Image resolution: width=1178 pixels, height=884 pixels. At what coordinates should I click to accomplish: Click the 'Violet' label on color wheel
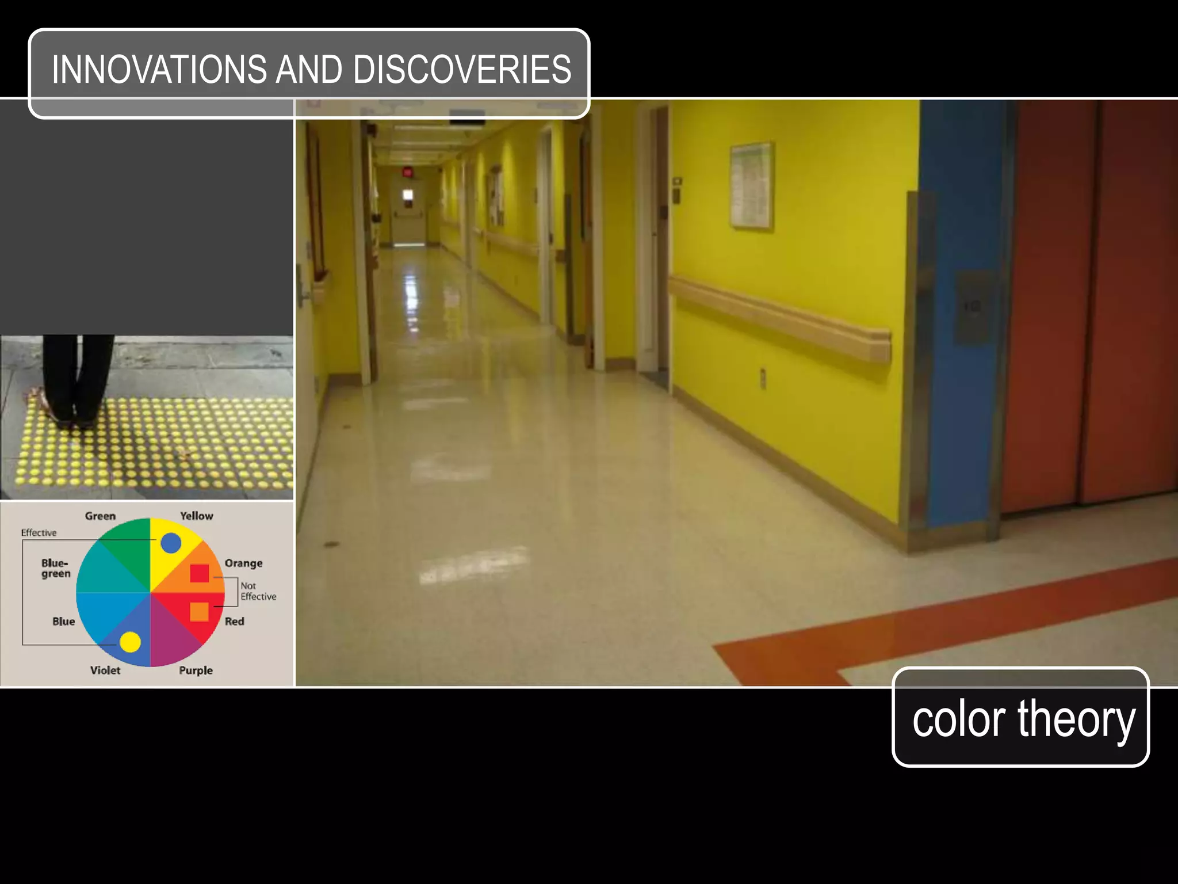[105, 670]
